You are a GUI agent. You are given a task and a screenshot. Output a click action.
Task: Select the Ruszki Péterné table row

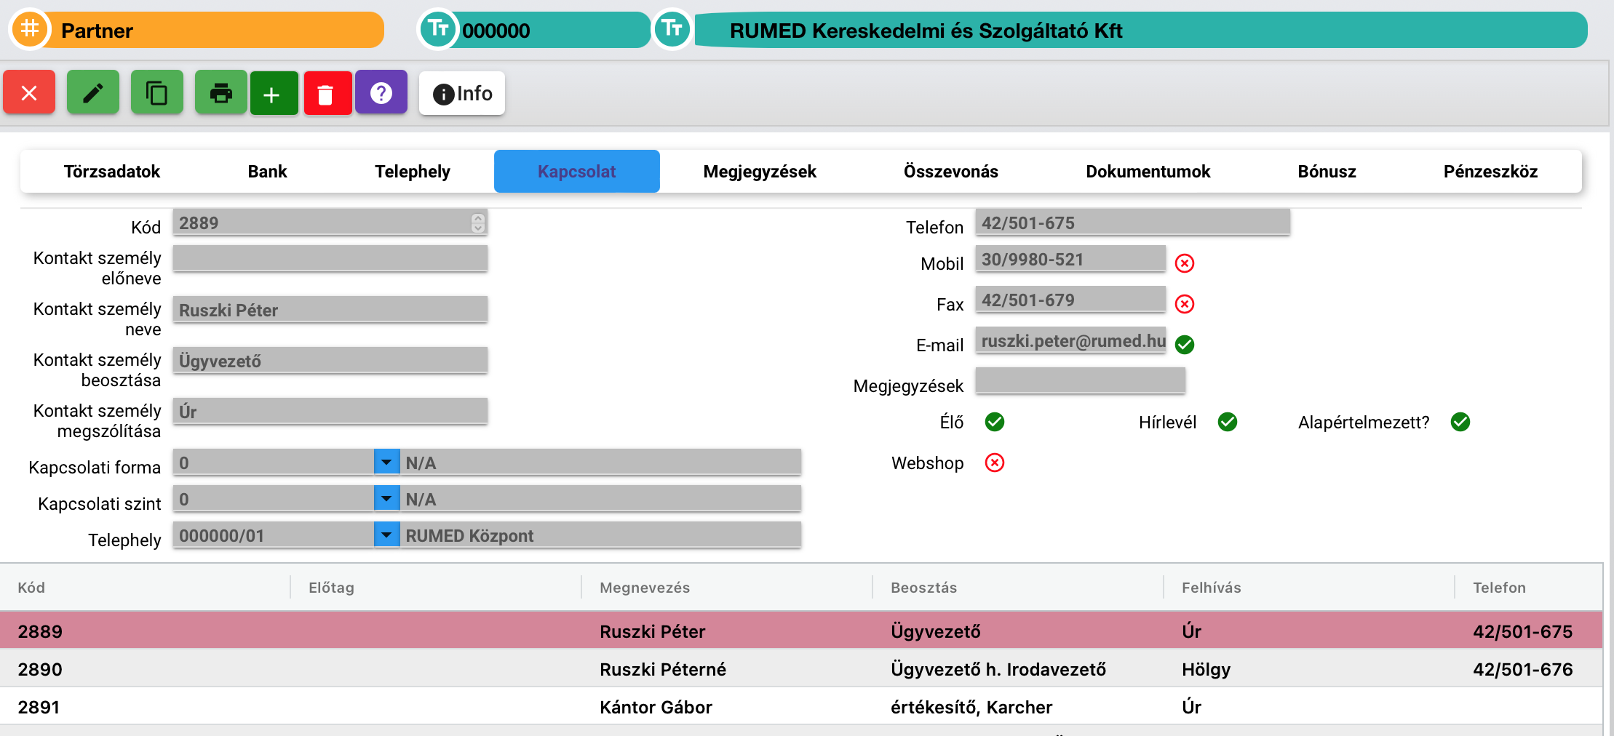coord(801,668)
